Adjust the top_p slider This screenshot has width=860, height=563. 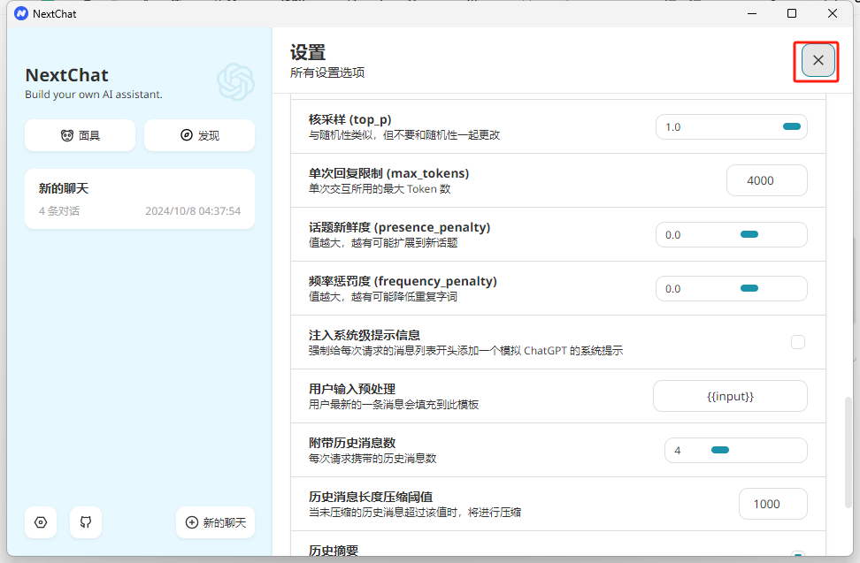coord(732,127)
